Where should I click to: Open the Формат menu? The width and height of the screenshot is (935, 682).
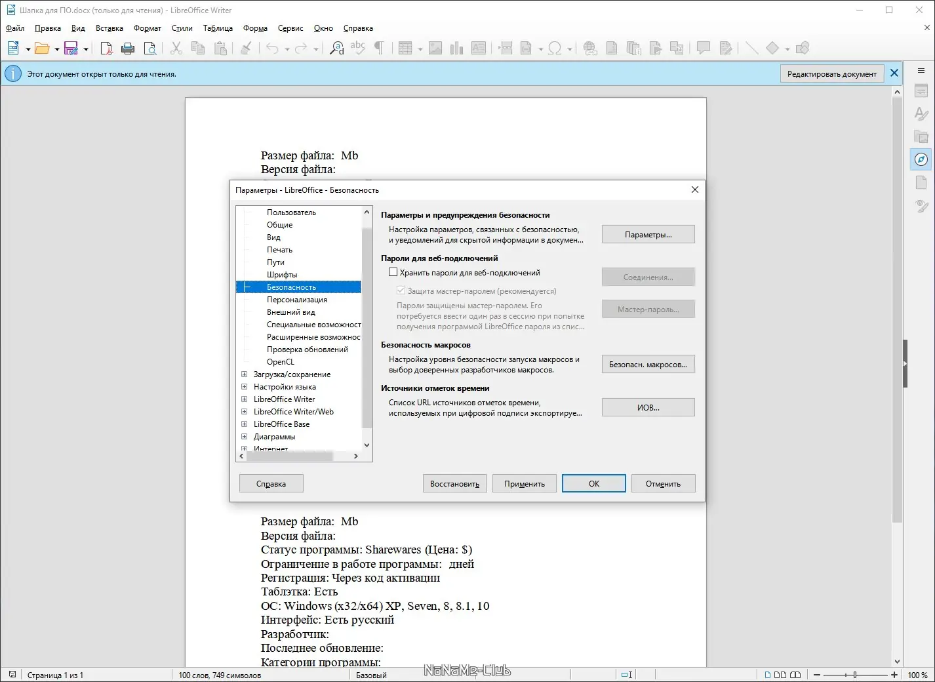pos(148,28)
